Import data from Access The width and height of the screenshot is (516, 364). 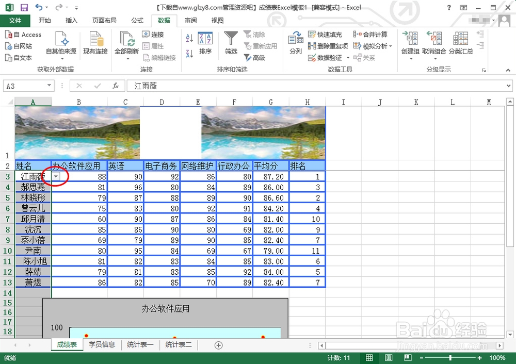pyautogui.click(x=23, y=35)
